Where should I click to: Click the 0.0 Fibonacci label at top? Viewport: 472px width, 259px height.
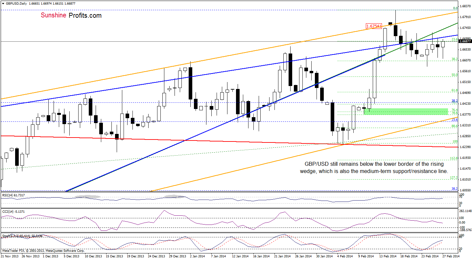[x=455, y=8]
